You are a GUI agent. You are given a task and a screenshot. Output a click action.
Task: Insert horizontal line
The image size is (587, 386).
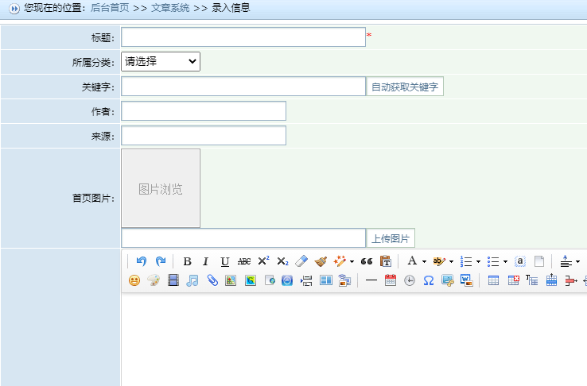click(371, 280)
